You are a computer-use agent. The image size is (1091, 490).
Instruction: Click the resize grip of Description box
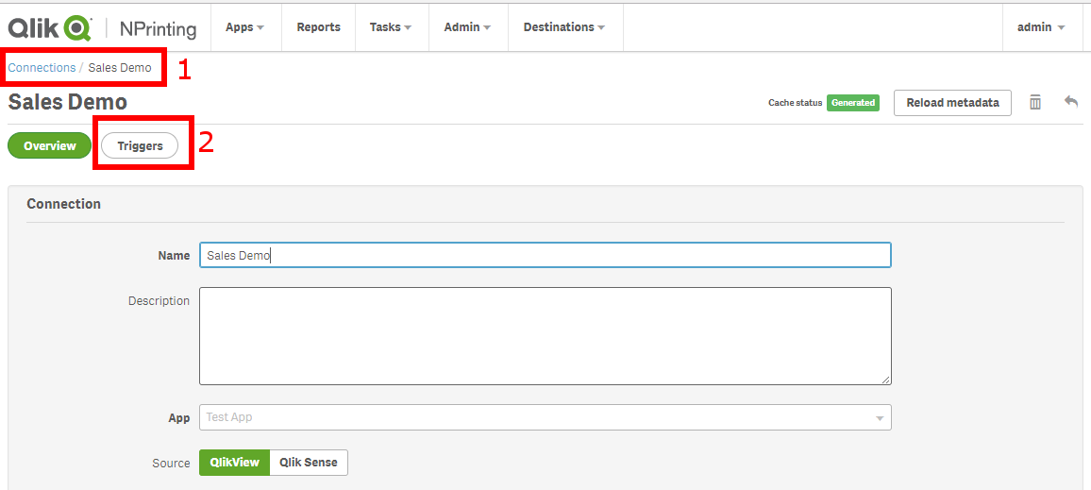click(886, 380)
